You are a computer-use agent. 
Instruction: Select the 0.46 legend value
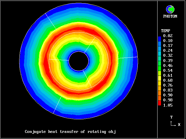[168, 65]
